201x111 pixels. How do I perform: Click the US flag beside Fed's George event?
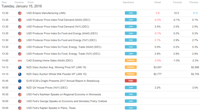pos(20,101)
